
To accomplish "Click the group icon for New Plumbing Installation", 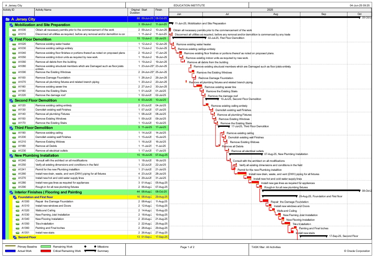I will 12,155.
